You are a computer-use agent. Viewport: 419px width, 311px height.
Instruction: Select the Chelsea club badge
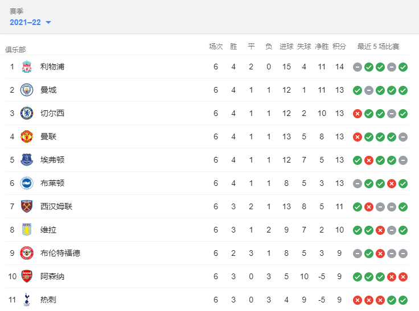pos(27,113)
